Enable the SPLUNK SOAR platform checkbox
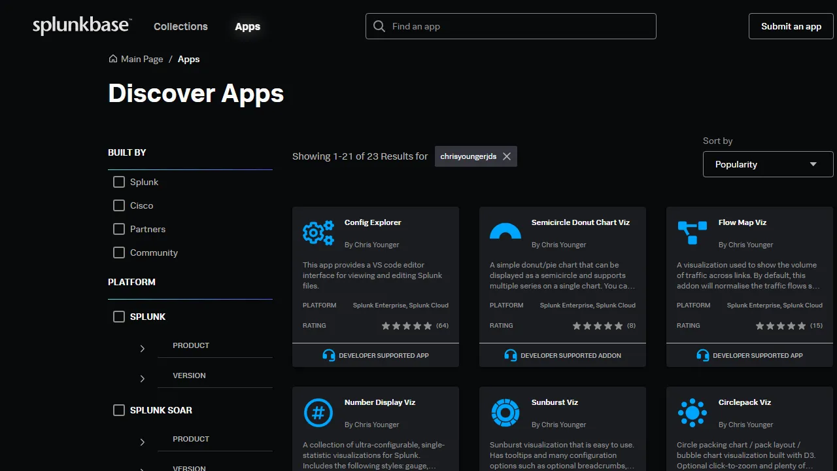Image resolution: width=837 pixels, height=471 pixels. click(x=118, y=410)
